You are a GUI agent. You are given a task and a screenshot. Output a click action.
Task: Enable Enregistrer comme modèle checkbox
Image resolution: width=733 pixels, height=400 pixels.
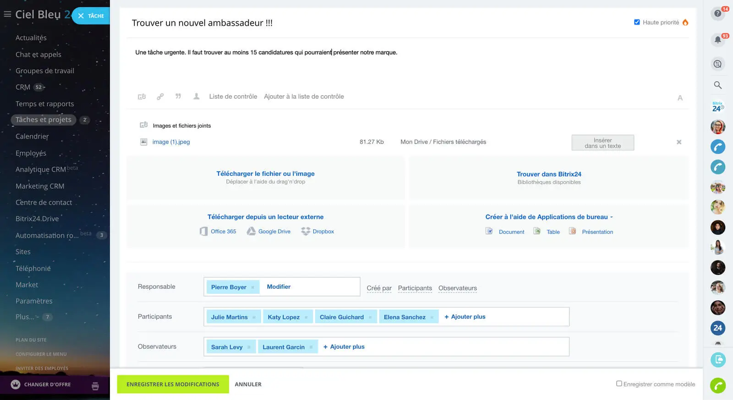point(619,384)
